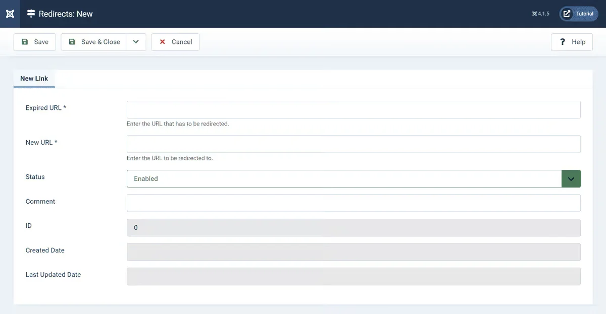The image size is (606, 314).
Task: Click the Last Updated Date field
Action: pyautogui.click(x=353, y=276)
